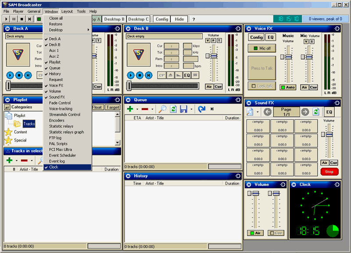Add track with Queue green plus icon
351x253 pixels.
(130, 109)
